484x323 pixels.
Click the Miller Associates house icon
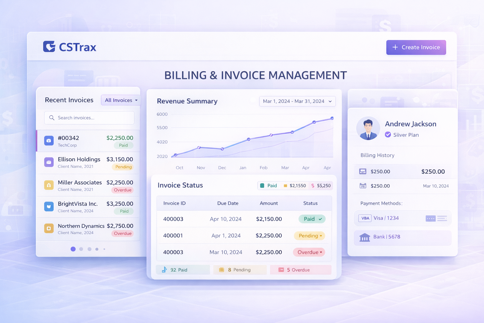[49, 185]
